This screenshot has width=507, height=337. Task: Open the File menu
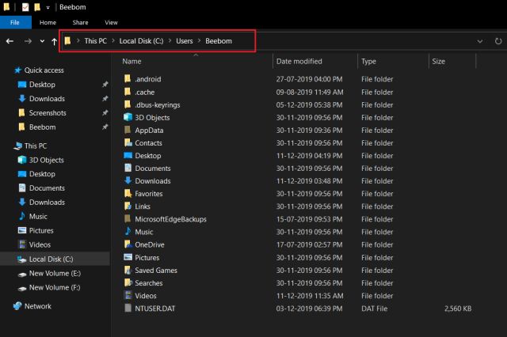tap(15, 22)
